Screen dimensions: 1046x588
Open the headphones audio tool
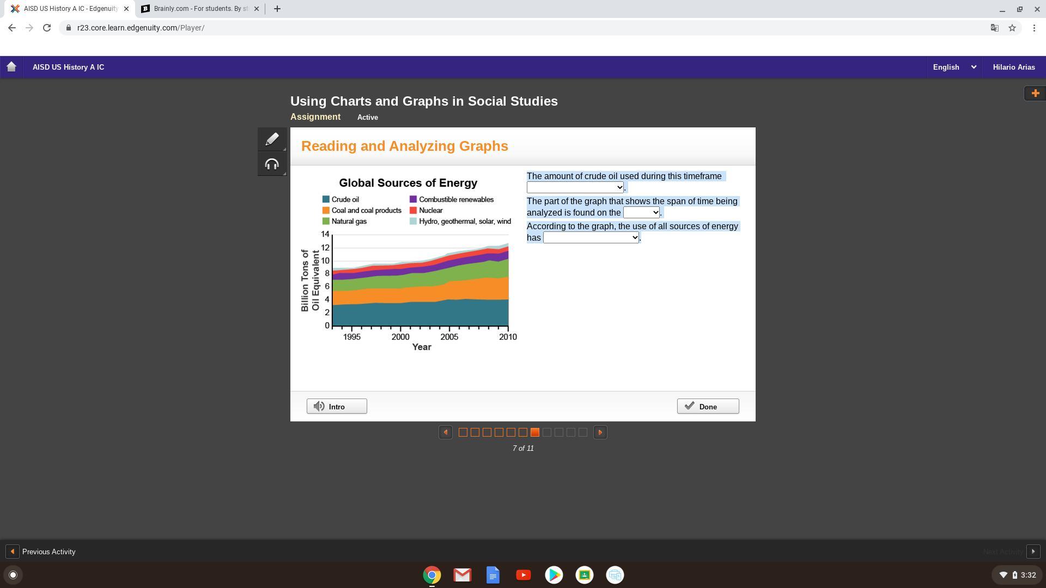272,164
